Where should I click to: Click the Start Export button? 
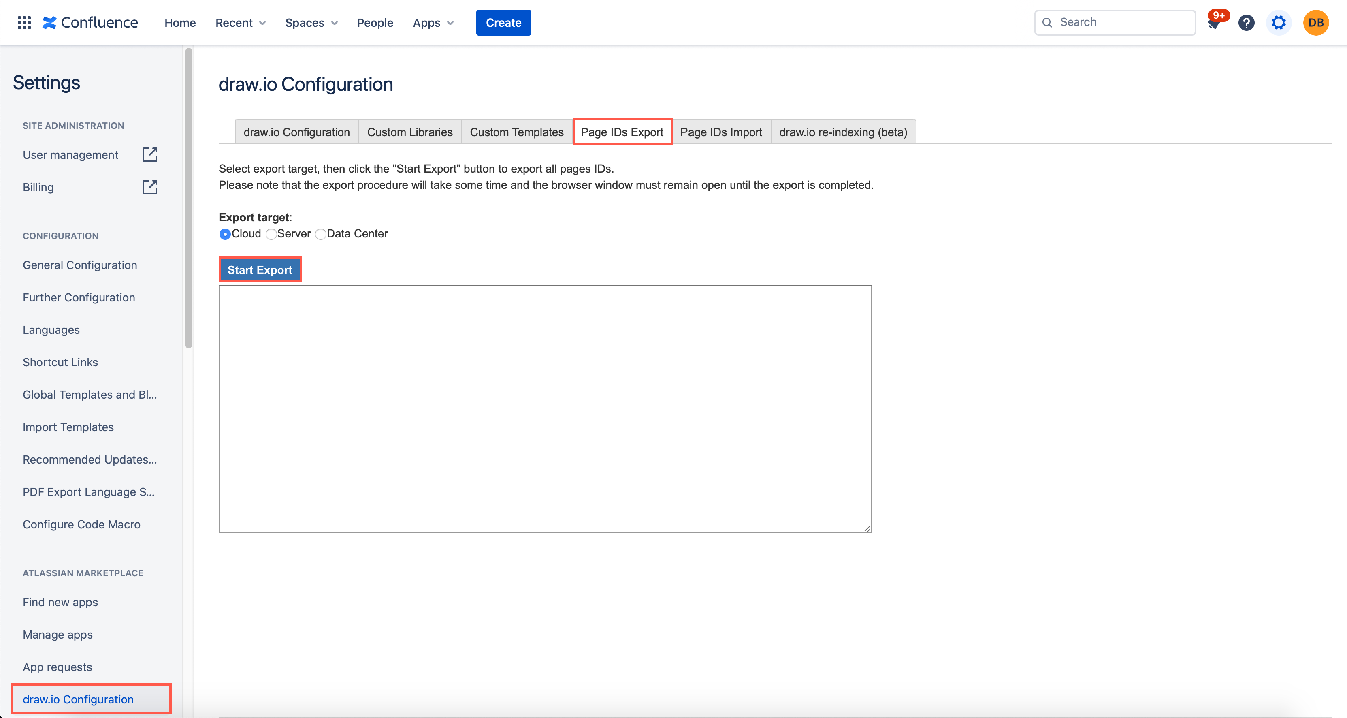click(260, 269)
